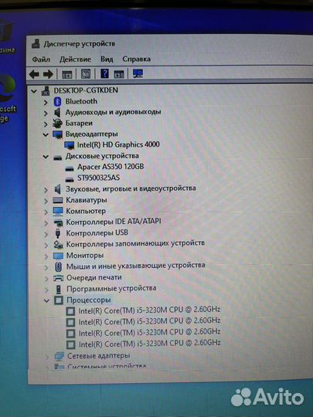Select the DESKTOP-CGTKDEN label text
The width and height of the screenshot is (313, 417).
pyautogui.click(x=86, y=90)
